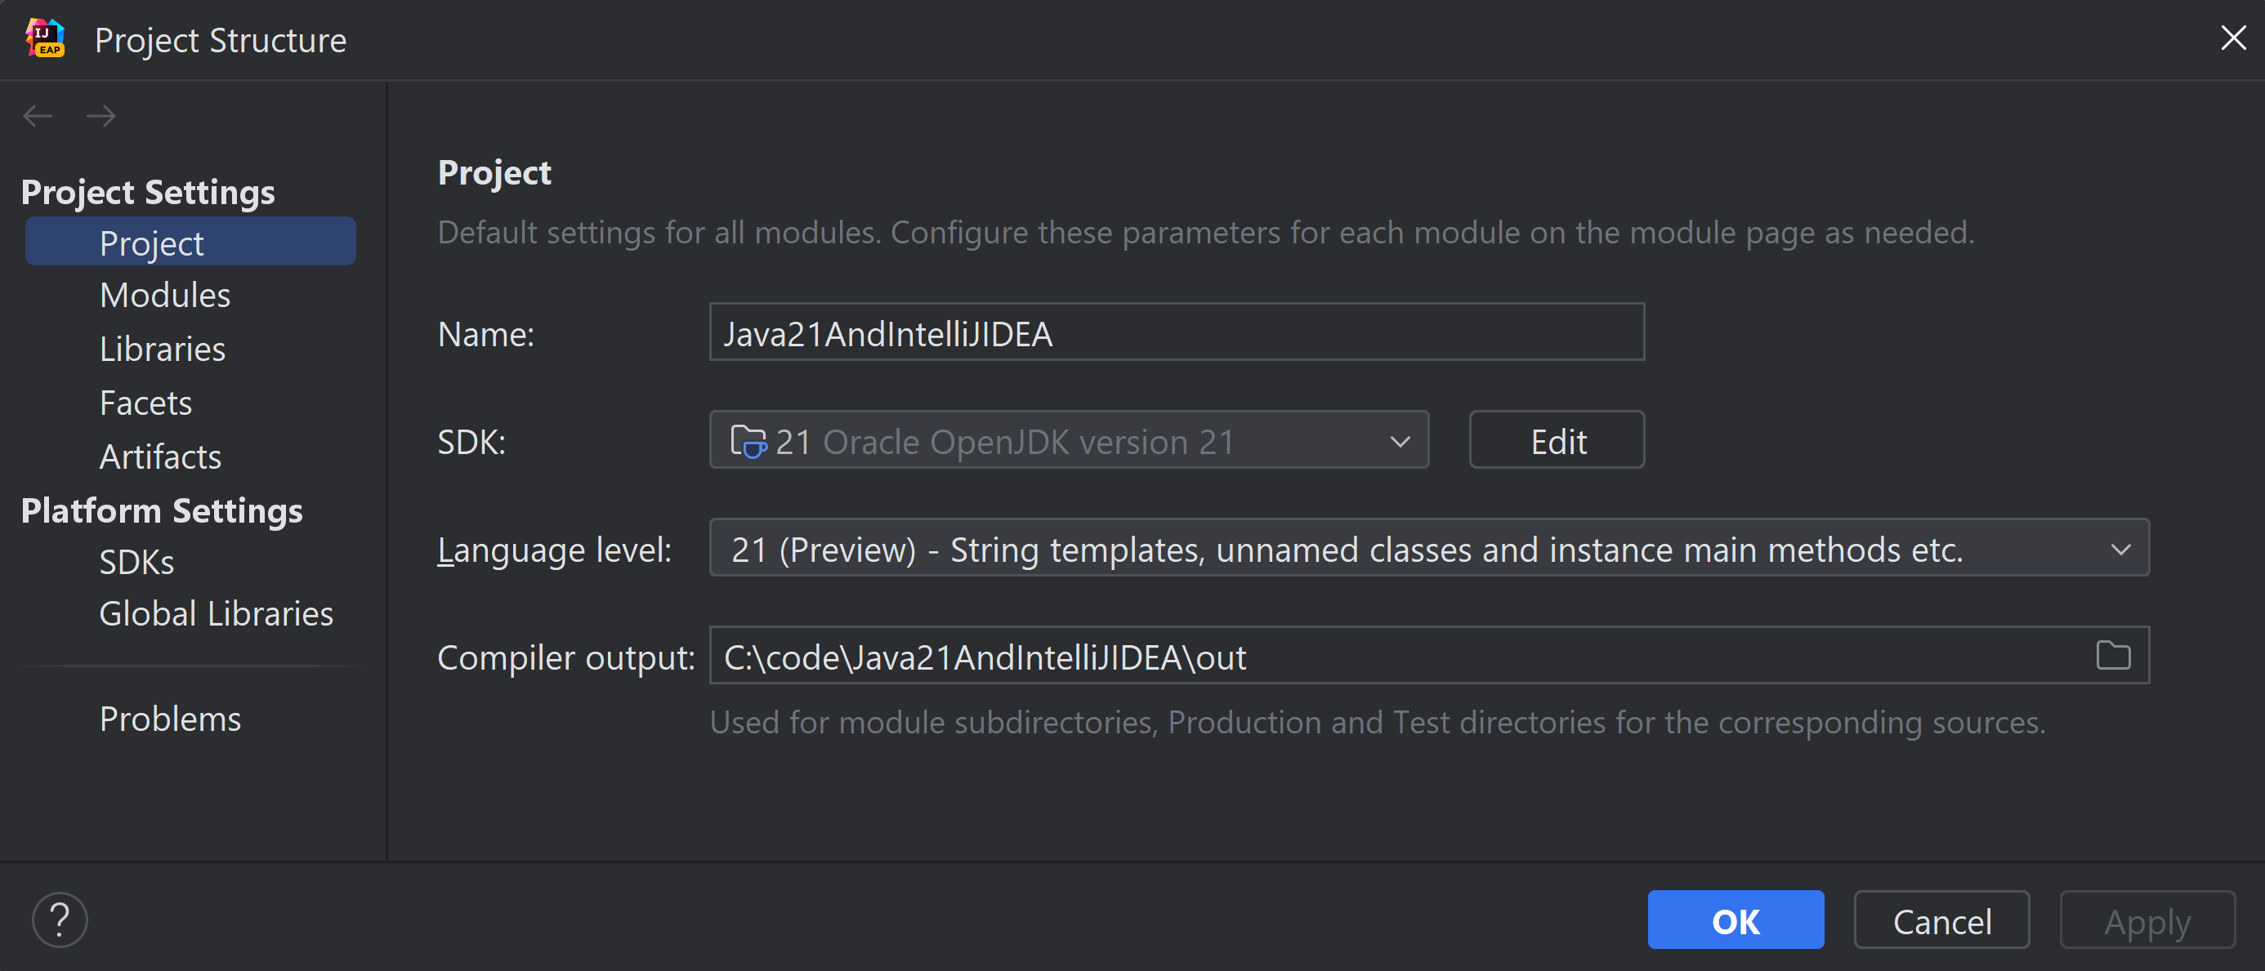Click the Cancel button

point(1941,921)
